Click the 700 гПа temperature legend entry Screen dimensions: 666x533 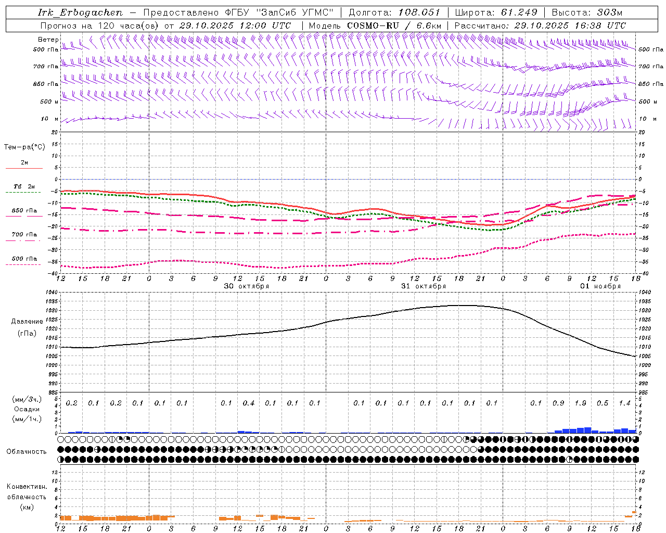[x=24, y=235]
